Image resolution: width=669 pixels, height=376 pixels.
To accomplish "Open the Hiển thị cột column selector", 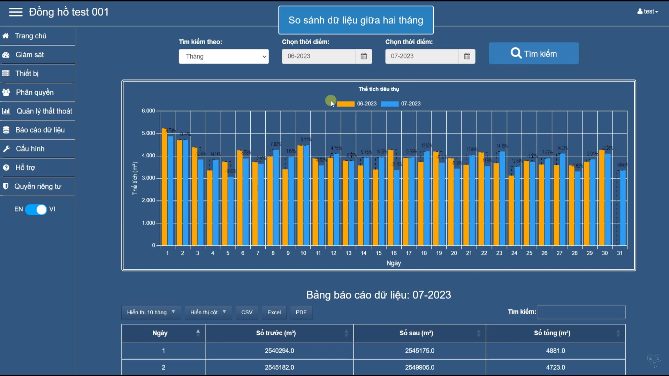I will tap(208, 312).
